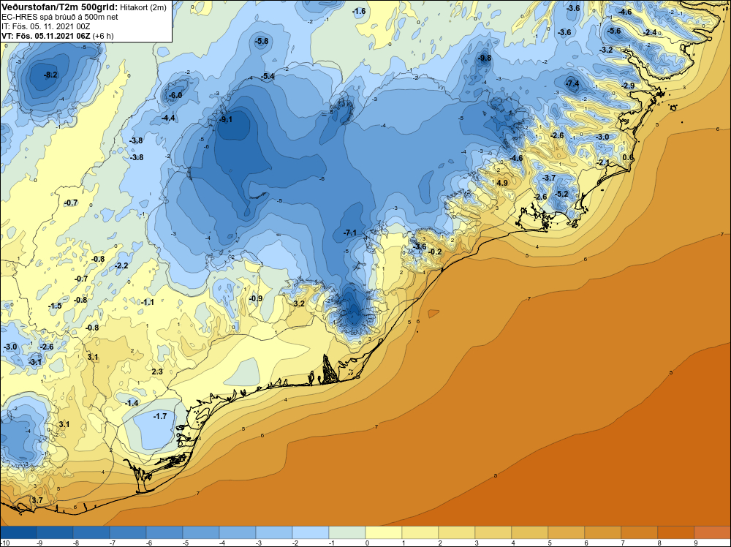Click the 2.3 temperature value
The image size is (731, 547).
(157, 371)
